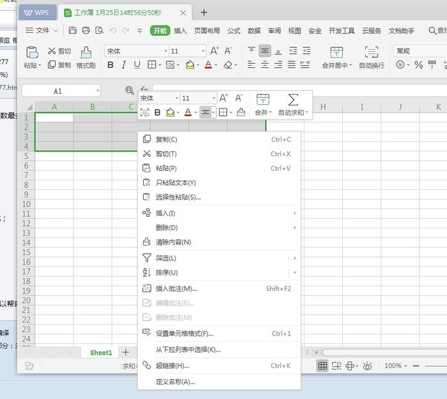Click the Format Painter (格式刷) icon

point(86,52)
